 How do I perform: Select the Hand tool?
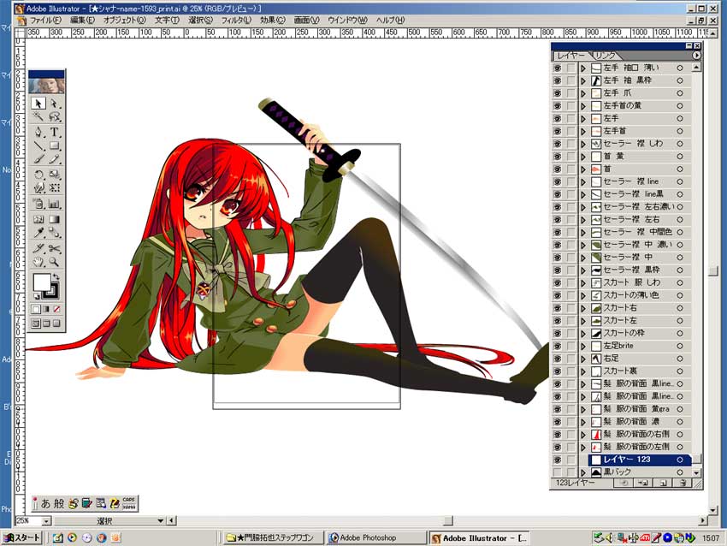click(39, 262)
